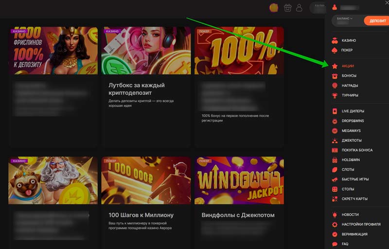The image size is (389, 249).
Task: Click the red user icon atop sidebar
Action: [x=335, y=7]
